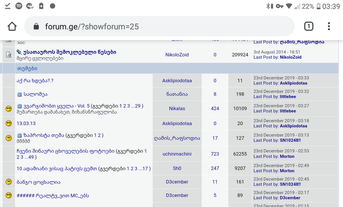Open pinned topic უსათაუროს შემოკლებული წესები
Image resolution: width=343 pixels, height=207 pixels.
point(69,52)
